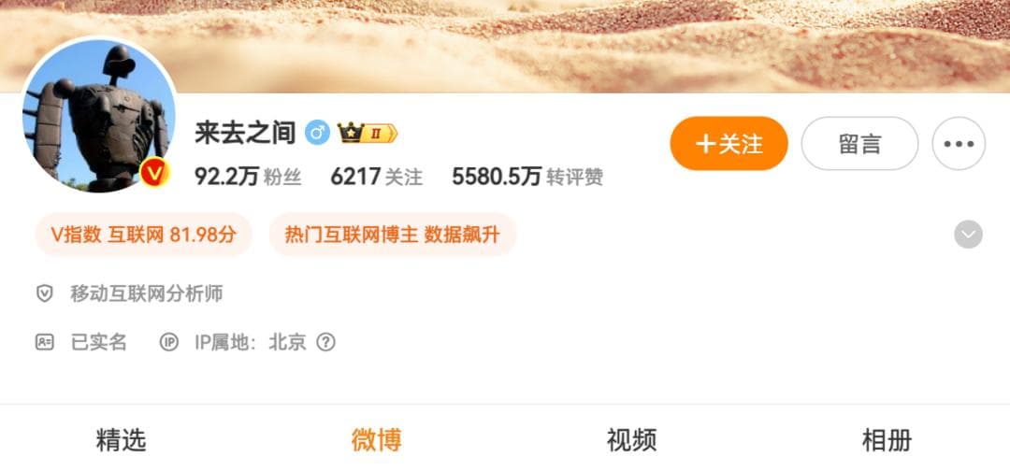Viewport: 1010px width, 471px height.
Task: Click the ID card icon by 已实名
Action: 45,342
